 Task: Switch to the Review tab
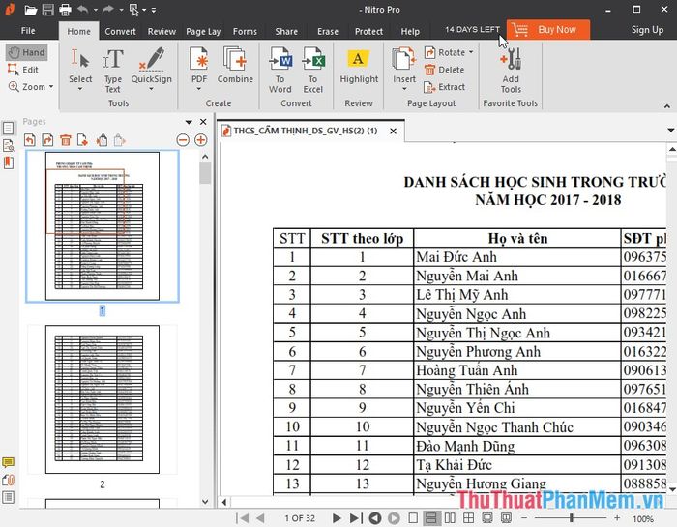(162, 31)
